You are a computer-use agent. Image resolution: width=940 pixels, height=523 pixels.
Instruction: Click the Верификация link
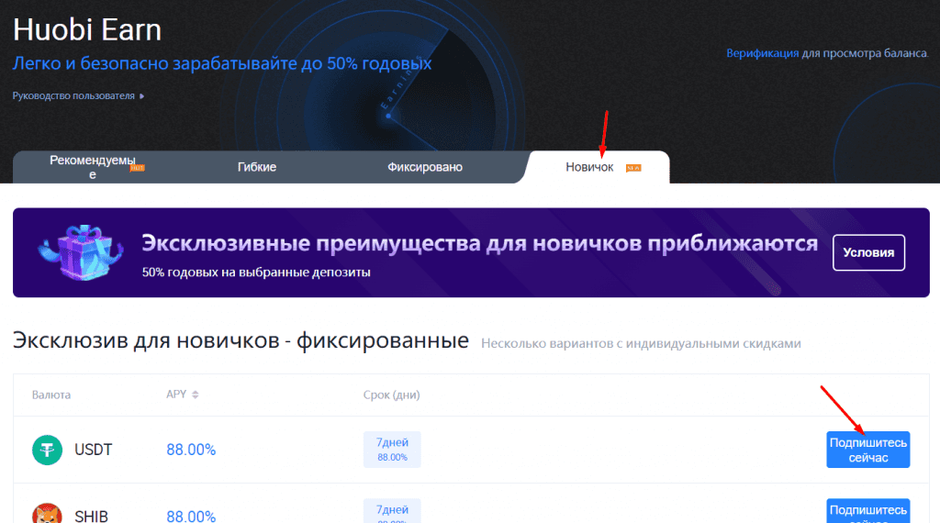[762, 53]
